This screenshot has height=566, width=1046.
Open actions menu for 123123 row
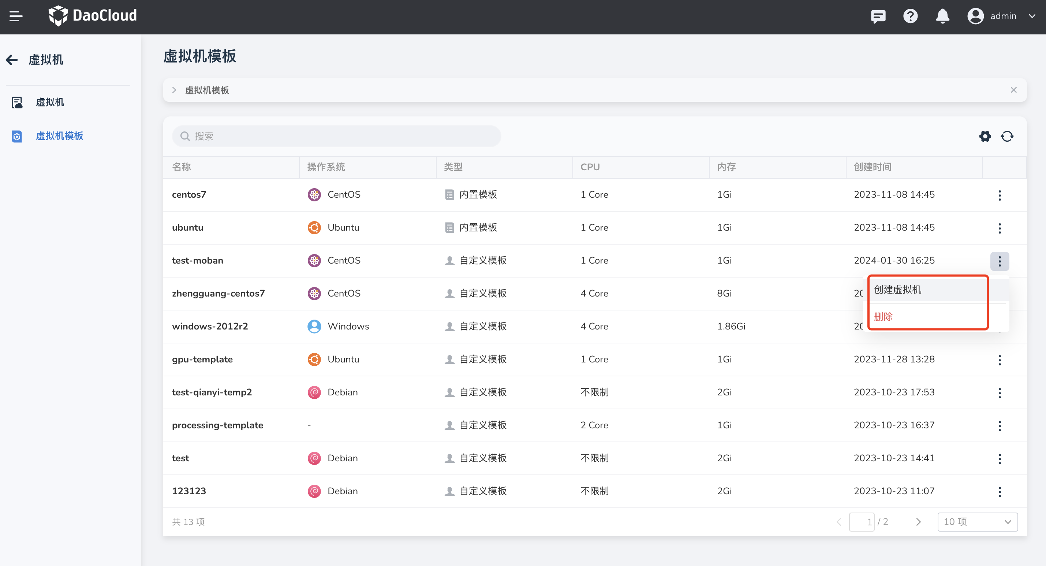[x=999, y=492]
